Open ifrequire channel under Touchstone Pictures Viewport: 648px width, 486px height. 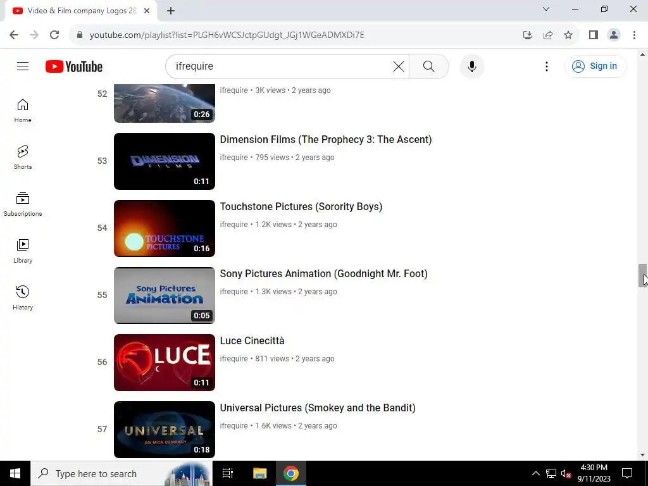[234, 225]
